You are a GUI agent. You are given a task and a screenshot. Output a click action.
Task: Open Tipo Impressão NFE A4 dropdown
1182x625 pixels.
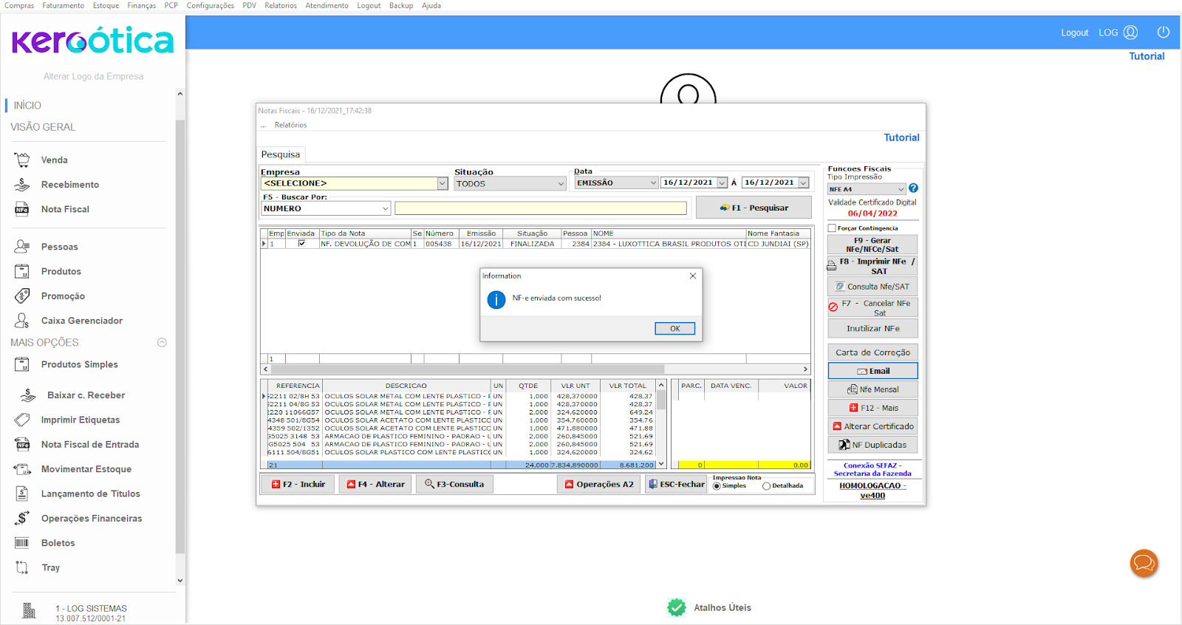[x=901, y=189]
